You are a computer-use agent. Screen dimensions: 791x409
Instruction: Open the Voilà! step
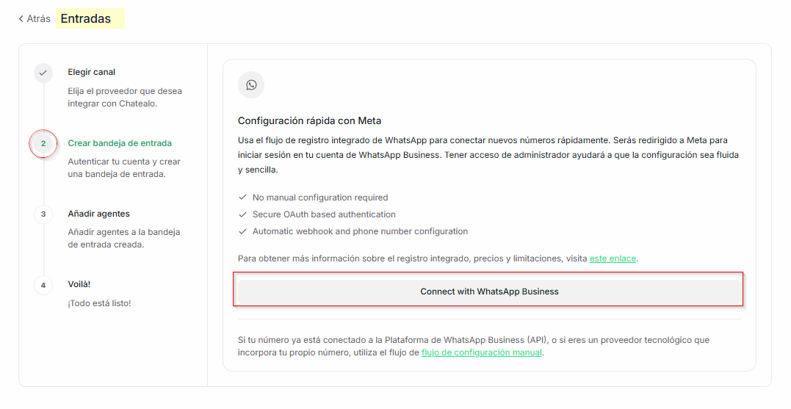pyautogui.click(x=79, y=284)
